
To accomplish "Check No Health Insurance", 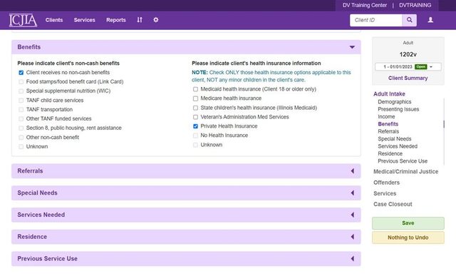I will point(195,136).
